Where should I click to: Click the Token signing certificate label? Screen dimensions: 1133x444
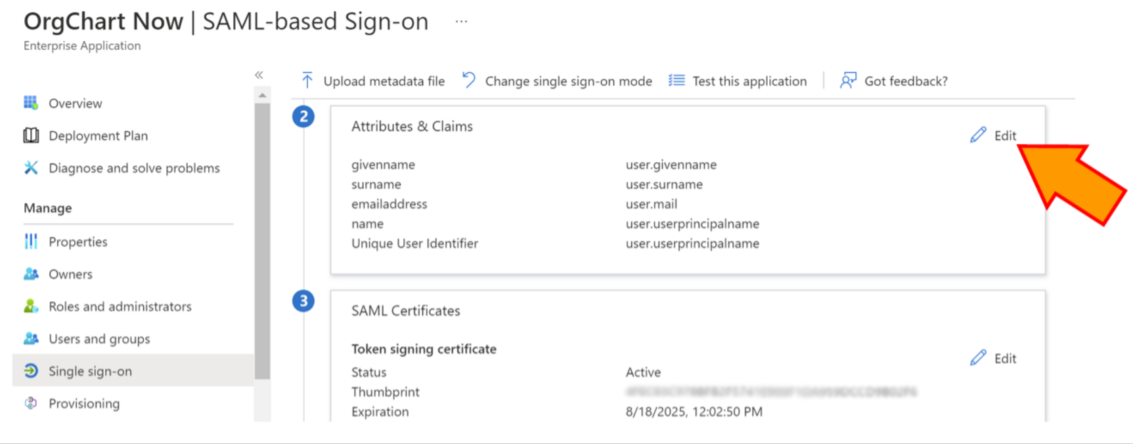pos(424,349)
